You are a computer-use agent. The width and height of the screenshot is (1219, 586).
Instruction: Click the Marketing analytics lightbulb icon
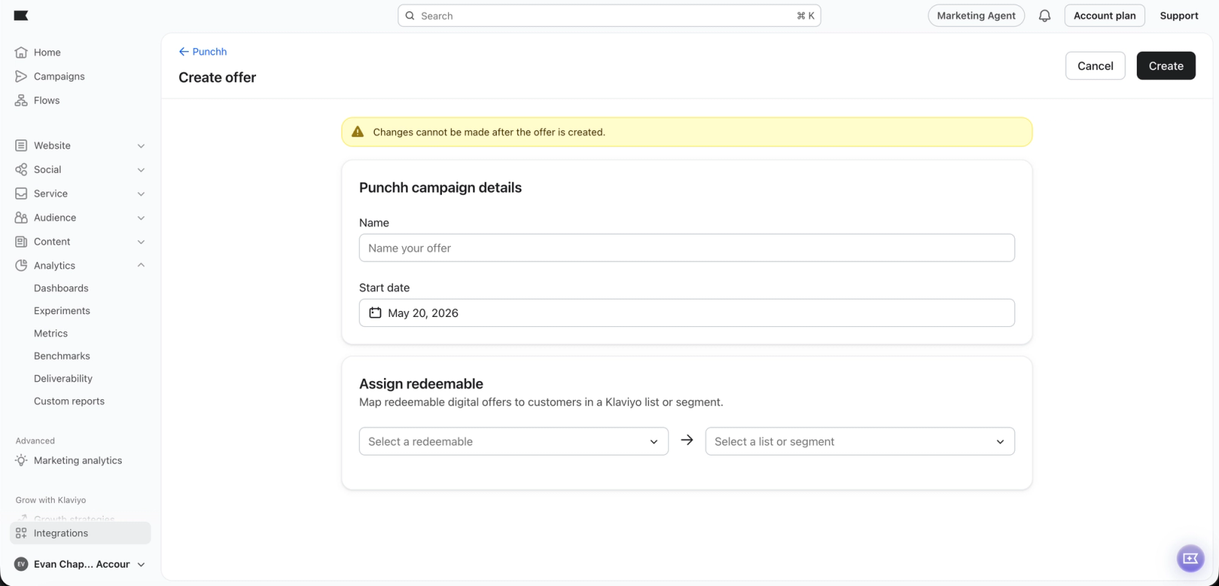(21, 460)
